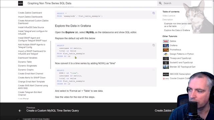The height and width of the screenshot is (120, 214).
Task: Click the Blender 3D Topological icon
Action: (x=166, y=67)
